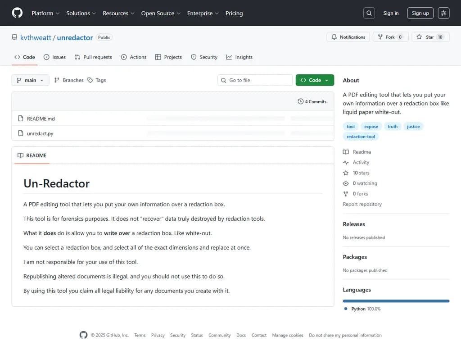This screenshot has height=346, width=461.
Task: Click the Python language bar
Action: [396, 300]
